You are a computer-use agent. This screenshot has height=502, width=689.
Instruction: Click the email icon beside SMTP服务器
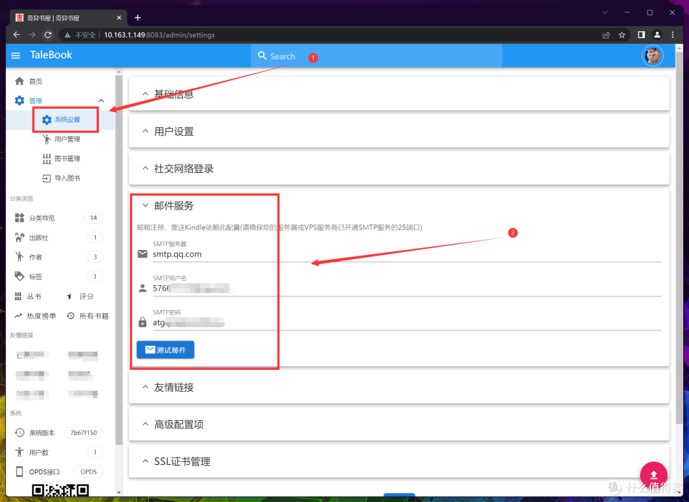[142, 253]
